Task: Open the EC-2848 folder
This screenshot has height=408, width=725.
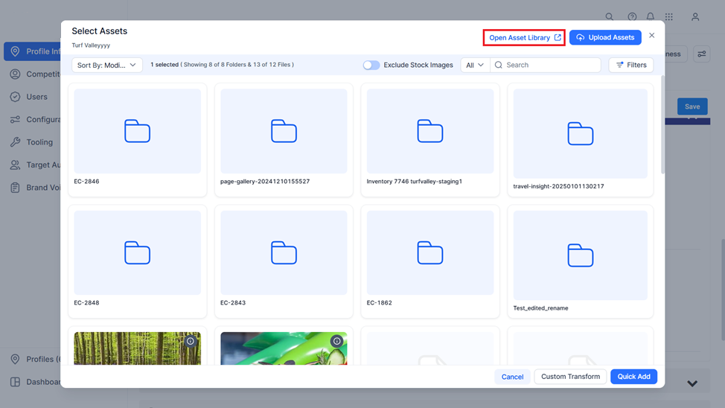Action: [x=137, y=261]
